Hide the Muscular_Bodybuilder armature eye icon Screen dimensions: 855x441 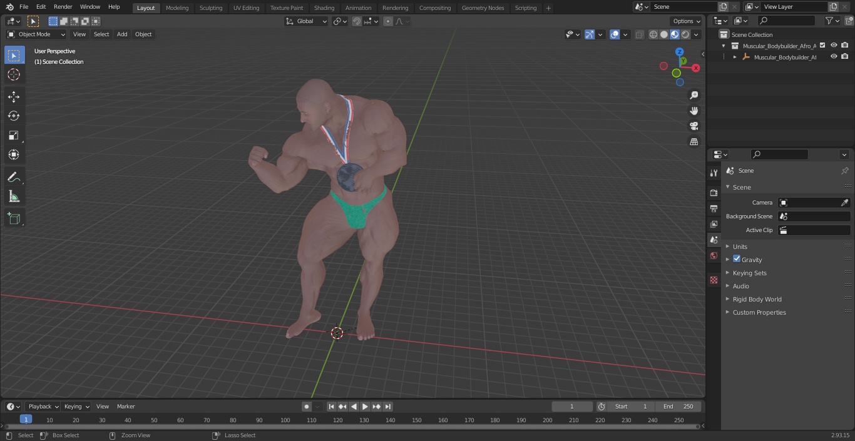[x=834, y=57]
